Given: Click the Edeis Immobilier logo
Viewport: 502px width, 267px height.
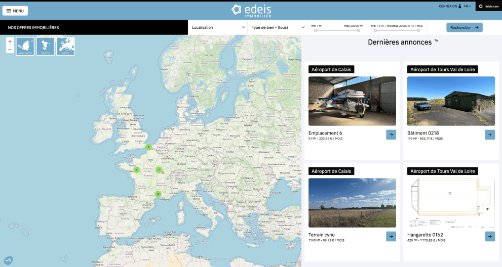Looking at the screenshot, I should 251,11.
